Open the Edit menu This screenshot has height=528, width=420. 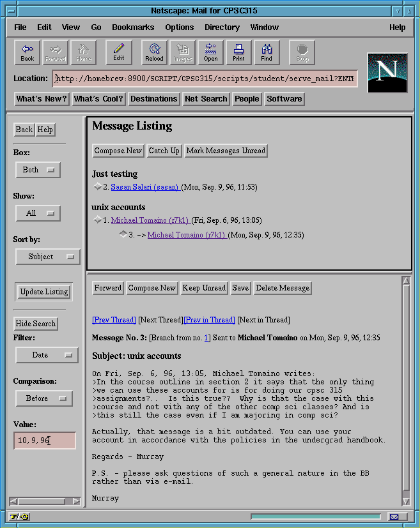pos(44,27)
